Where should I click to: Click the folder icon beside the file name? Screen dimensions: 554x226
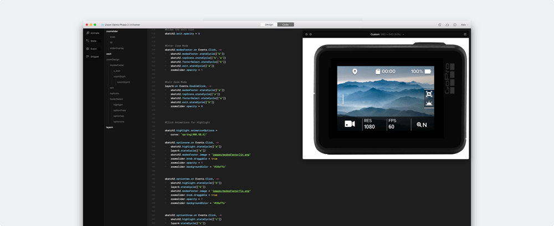tap(102, 25)
